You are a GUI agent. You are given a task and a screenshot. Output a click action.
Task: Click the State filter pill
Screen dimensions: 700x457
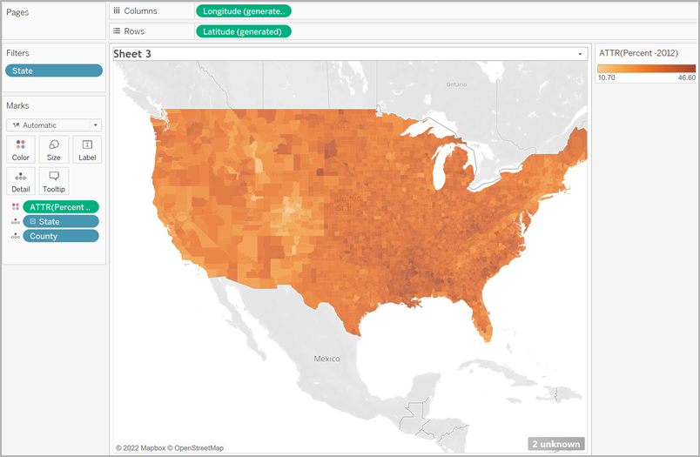click(x=54, y=71)
